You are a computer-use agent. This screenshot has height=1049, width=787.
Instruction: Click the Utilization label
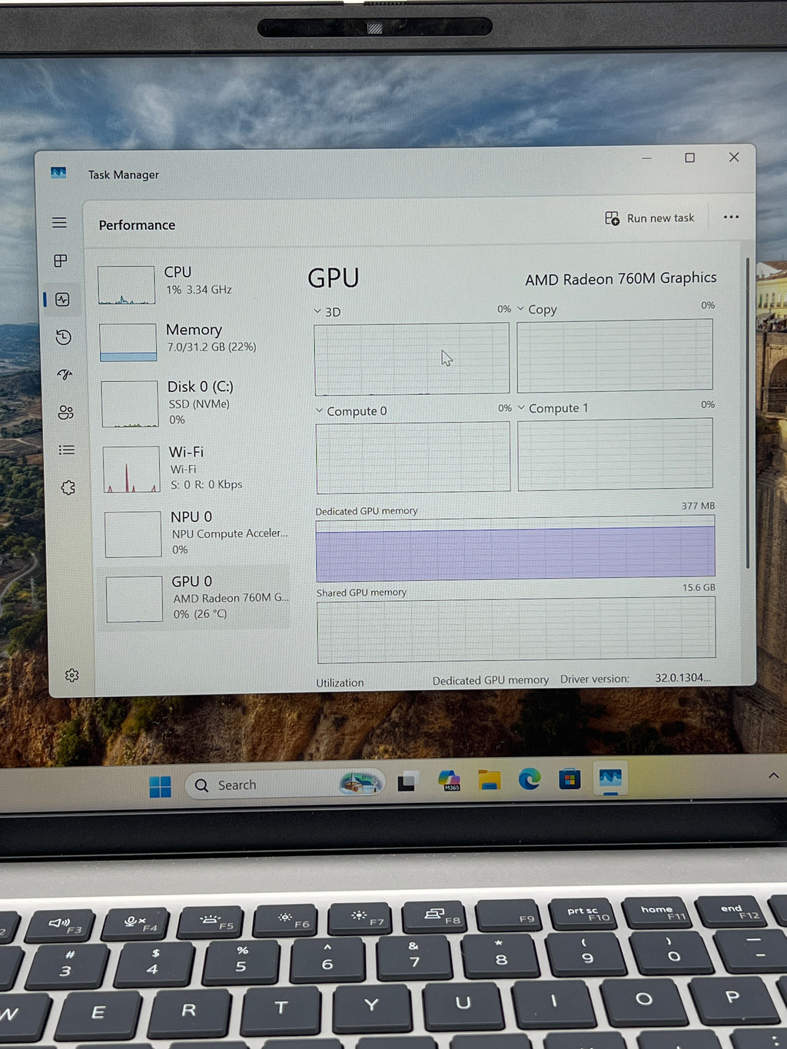click(x=340, y=682)
